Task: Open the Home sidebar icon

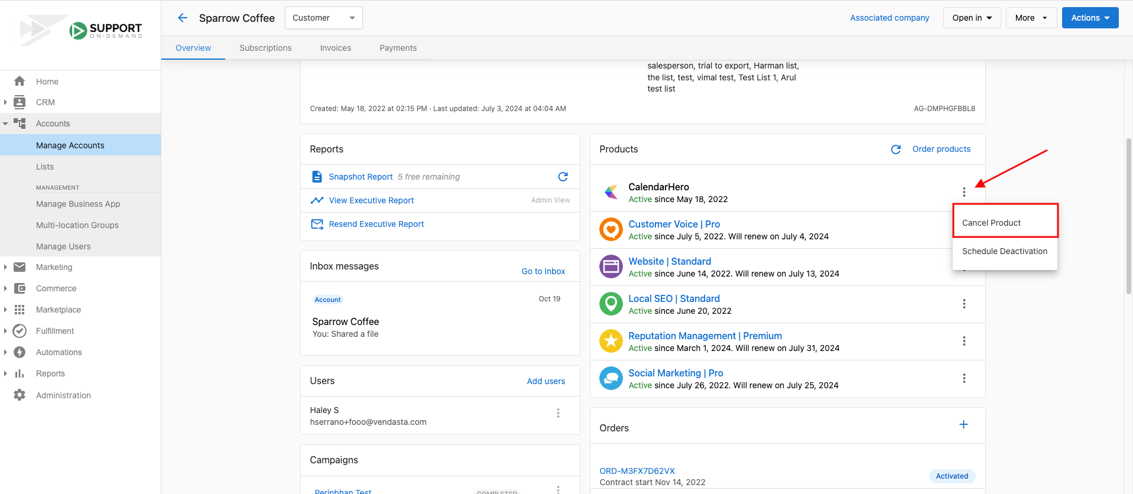Action: pos(20,81)
